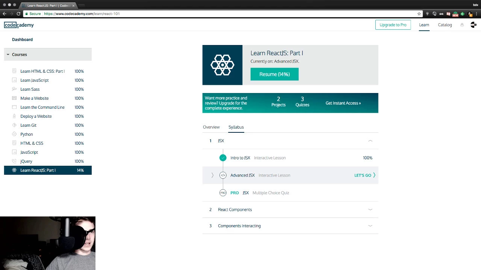Image resolution: width=481 pixels, height=270 pixels.
Task: Select the Syllabus tab
Action: tap(236, 127)
